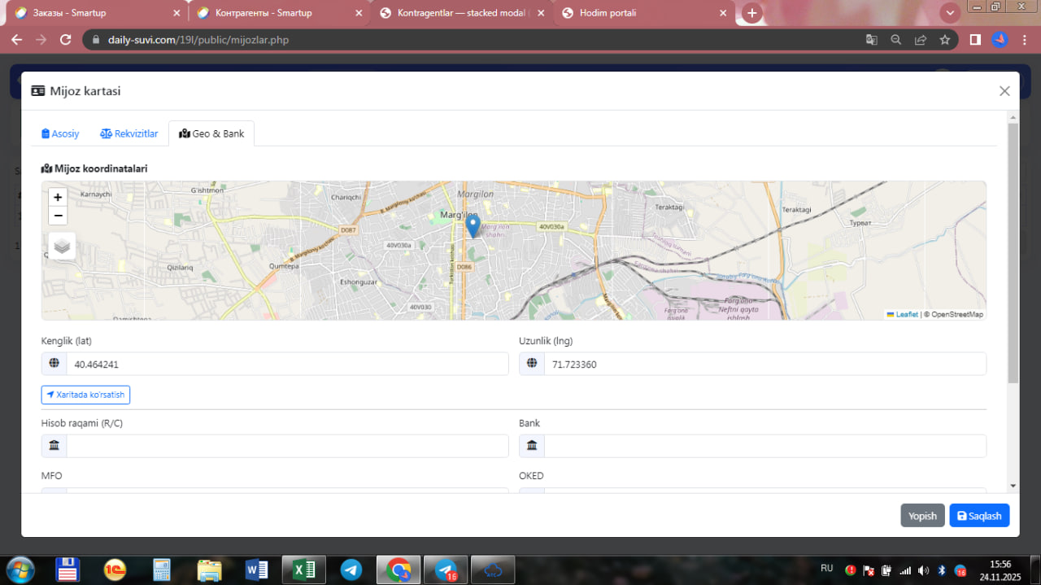The width and height of the screenshot is (1041, 585).
Task: Open Excel from the taskbar
Action: click(x=303, y=570)
